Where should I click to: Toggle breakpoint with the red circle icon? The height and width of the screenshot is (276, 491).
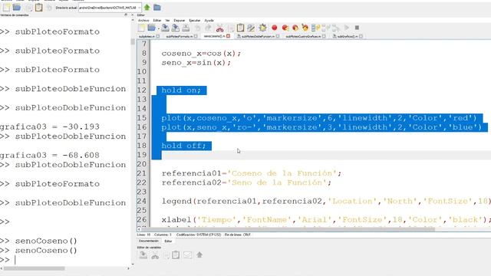(x=275, y=28)
